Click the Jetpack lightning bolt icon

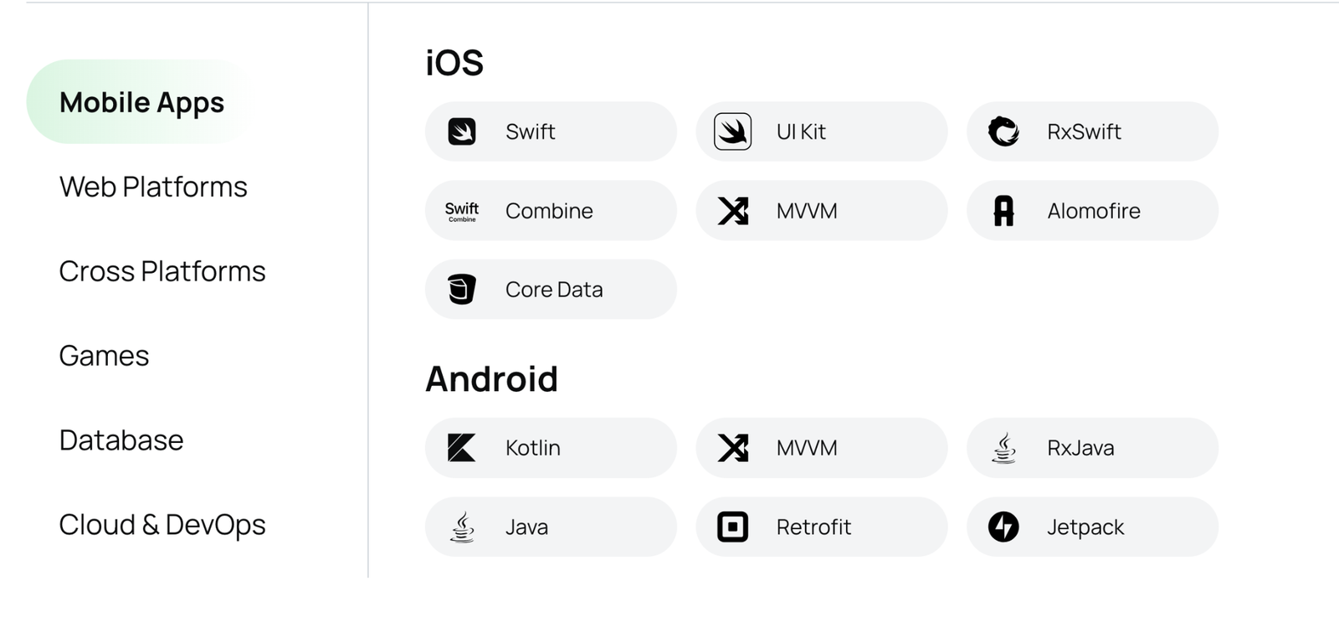(x=1003, y=527)
